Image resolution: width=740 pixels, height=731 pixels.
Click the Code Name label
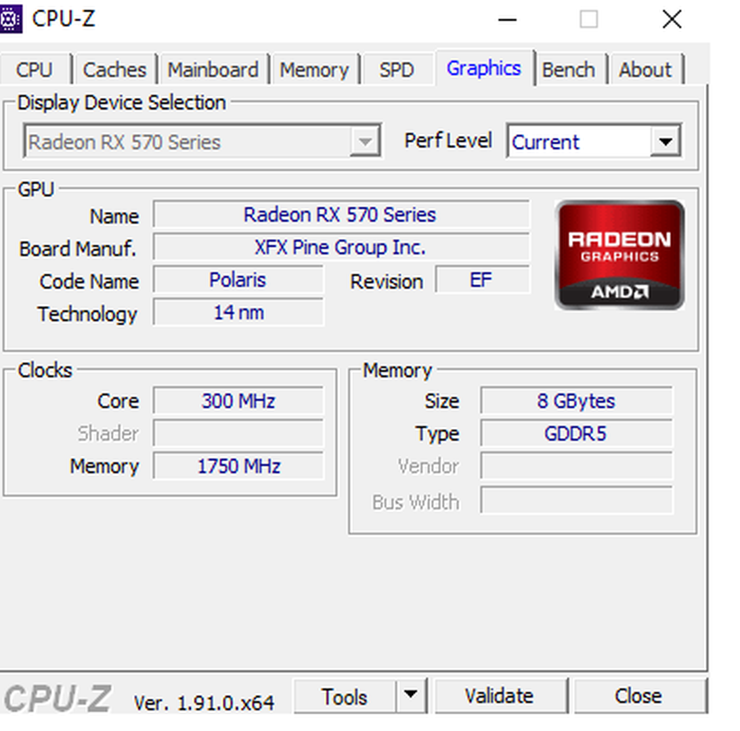89,282
